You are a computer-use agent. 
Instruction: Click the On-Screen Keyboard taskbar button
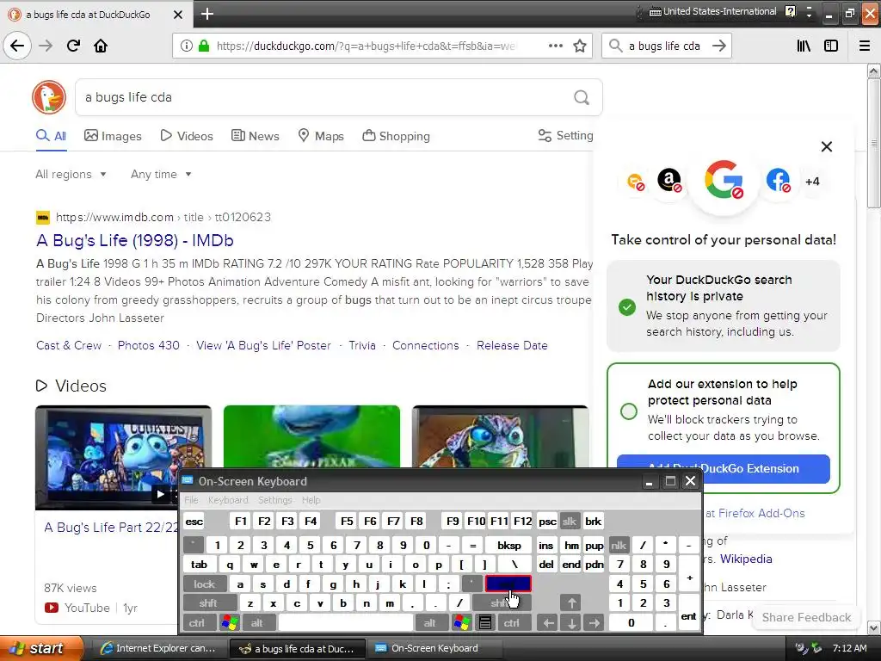point(434,648)
